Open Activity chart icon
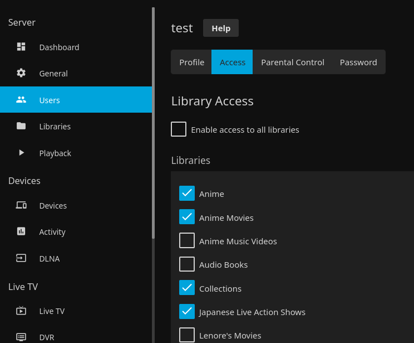Viewport: 414px width, 343px height. [x=21, y=231]
